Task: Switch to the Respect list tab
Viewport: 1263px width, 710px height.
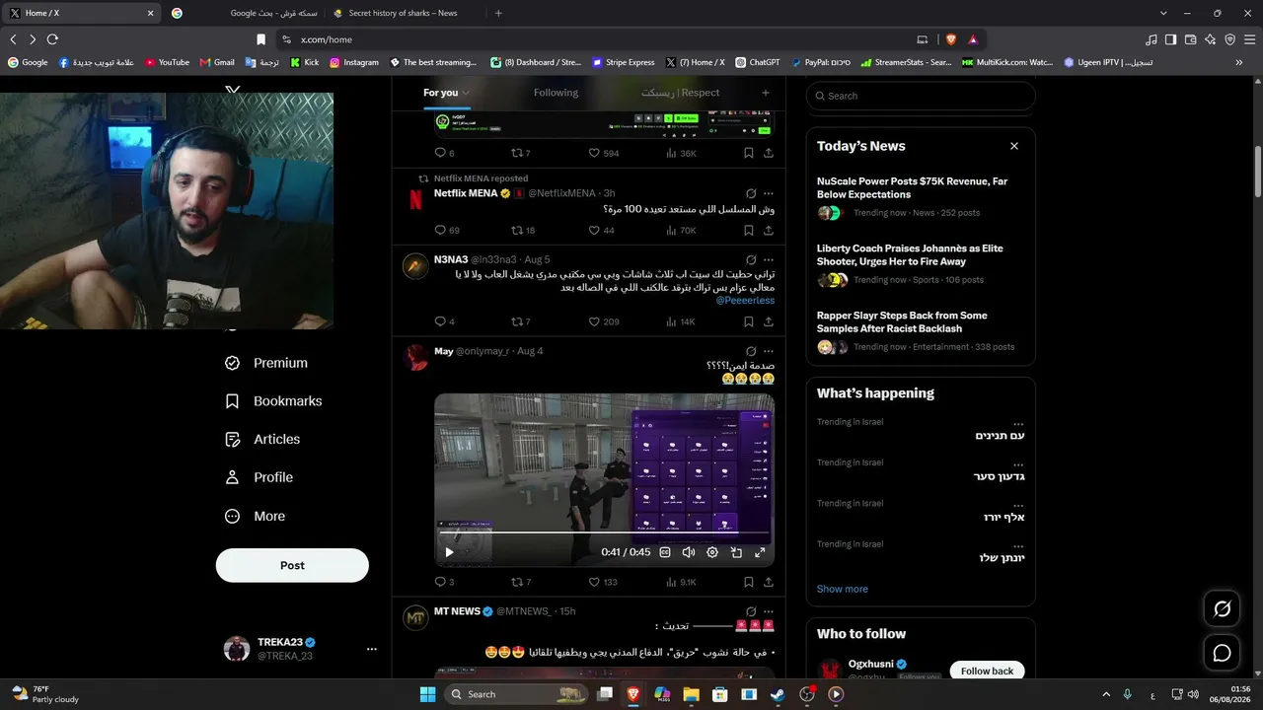Action: click(681, 93)
